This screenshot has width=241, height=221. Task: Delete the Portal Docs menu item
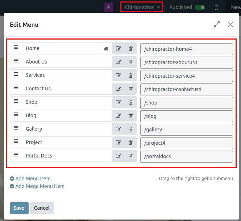click(130, 156)
